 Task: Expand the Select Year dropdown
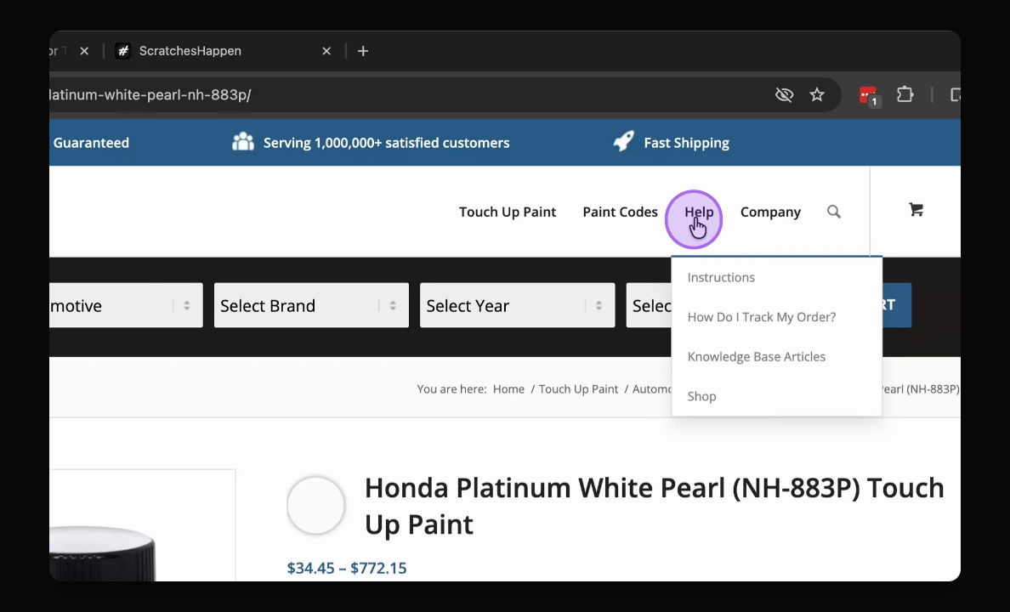pos(517,305)
